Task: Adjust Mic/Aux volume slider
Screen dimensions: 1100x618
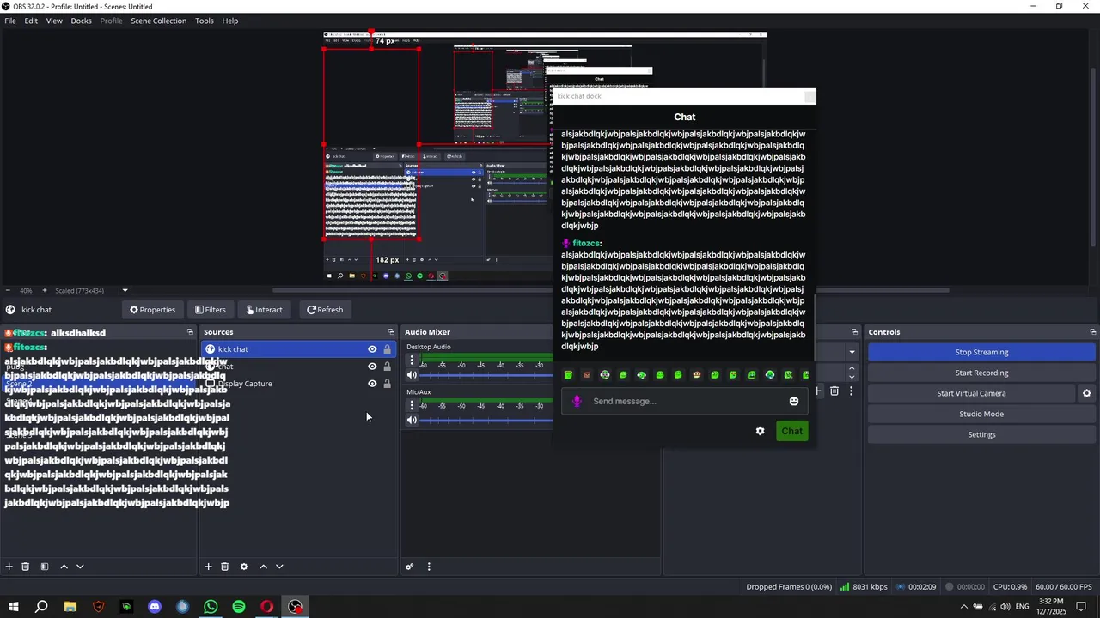Action: pyautogui.click(x=486, y=420)
